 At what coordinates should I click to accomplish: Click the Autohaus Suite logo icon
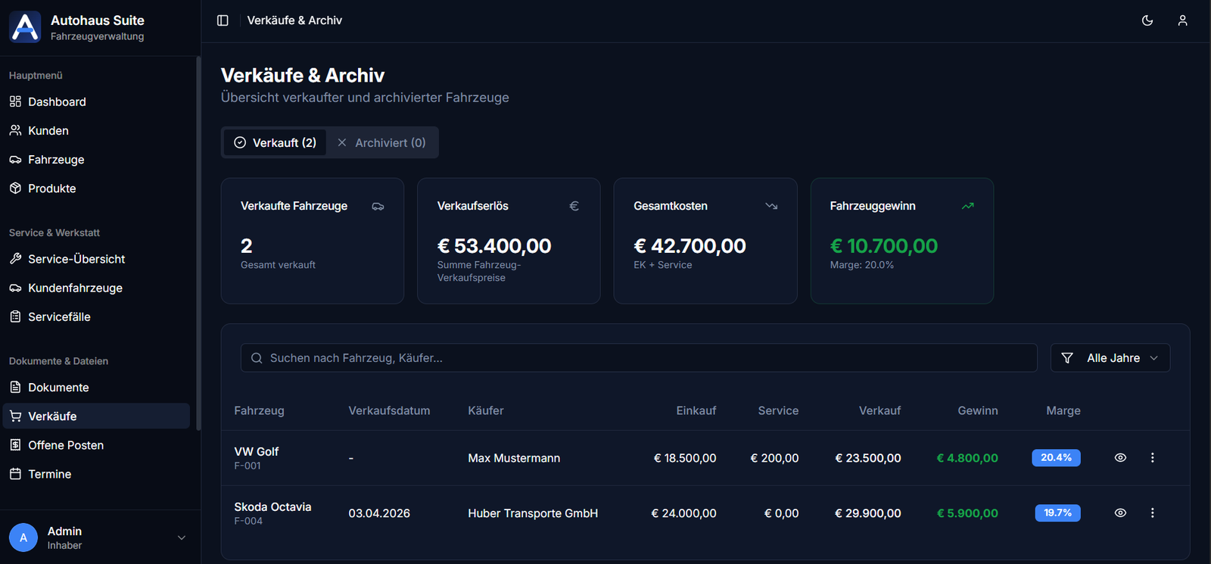tap(25, 27)
